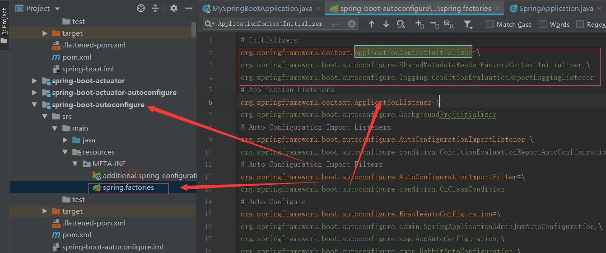
Task: Find all occurrences icon
Action: [x=401, y=24]
